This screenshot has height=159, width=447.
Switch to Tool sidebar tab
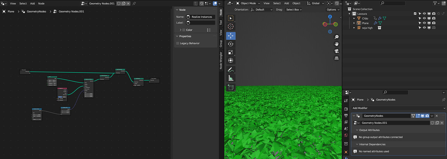coord(221,23)
